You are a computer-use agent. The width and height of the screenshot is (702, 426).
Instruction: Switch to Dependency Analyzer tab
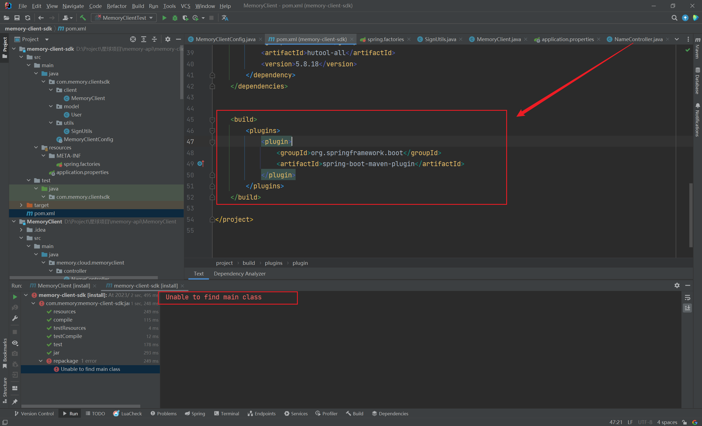[240, 274]
